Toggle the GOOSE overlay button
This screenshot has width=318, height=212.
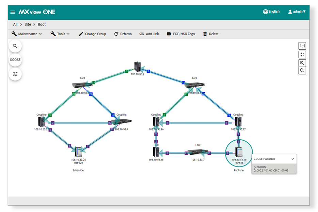[x=15, y=60]
